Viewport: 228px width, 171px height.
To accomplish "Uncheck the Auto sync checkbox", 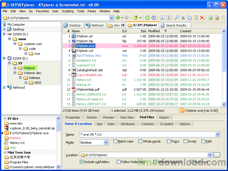I will tap(192, 162).
